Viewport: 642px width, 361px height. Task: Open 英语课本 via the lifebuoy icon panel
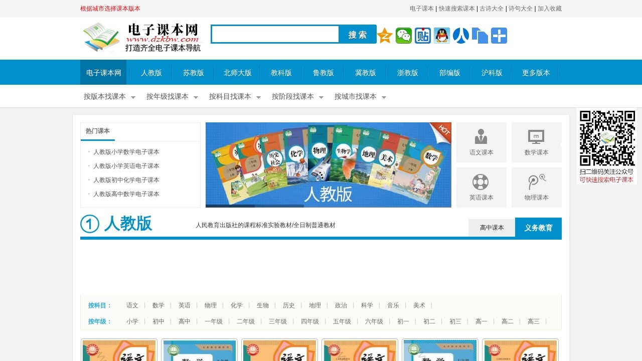click(481, 187)
